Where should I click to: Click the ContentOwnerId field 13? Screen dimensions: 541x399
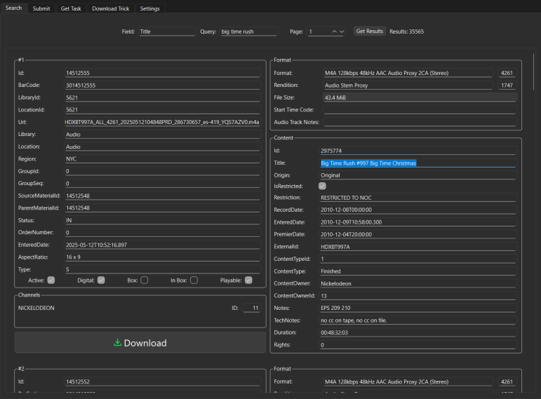coord(418,295)
